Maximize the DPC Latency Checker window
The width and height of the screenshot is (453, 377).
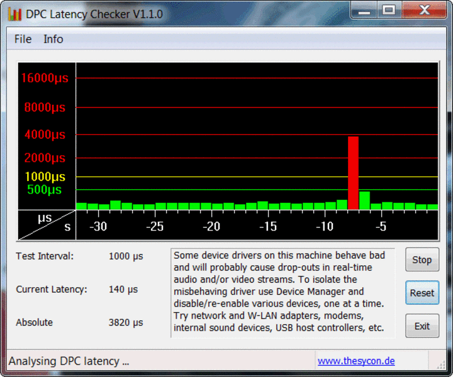point(389,11)
